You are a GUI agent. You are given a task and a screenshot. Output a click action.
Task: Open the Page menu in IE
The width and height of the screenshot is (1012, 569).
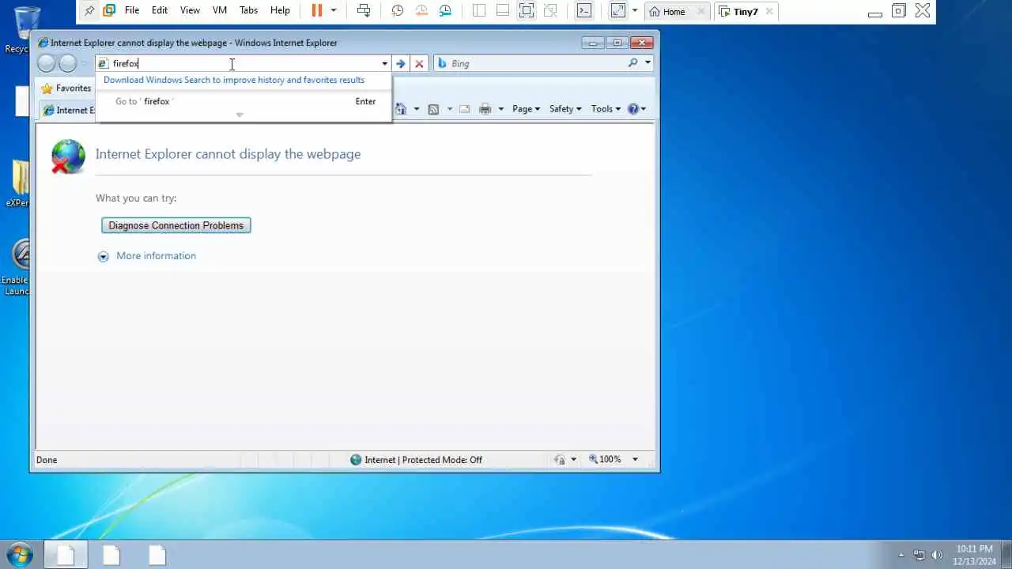(x=526, y=109)
